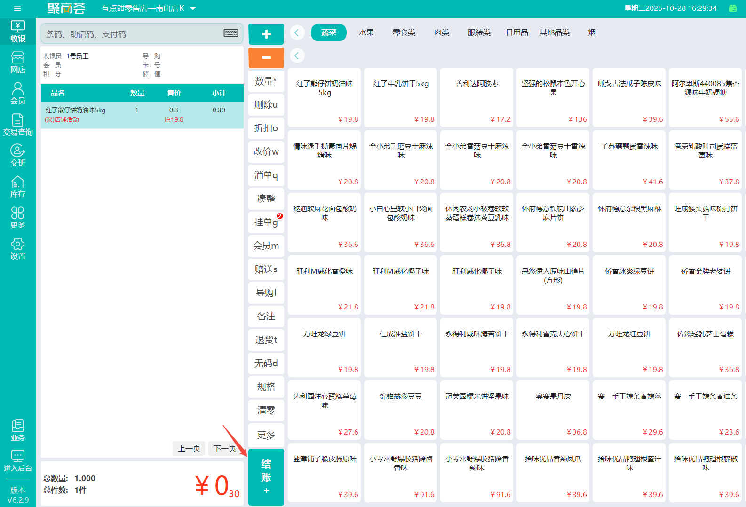Open the 更多 sidebar icon
This screenshot has height=507, width=746.
point(18,218)
